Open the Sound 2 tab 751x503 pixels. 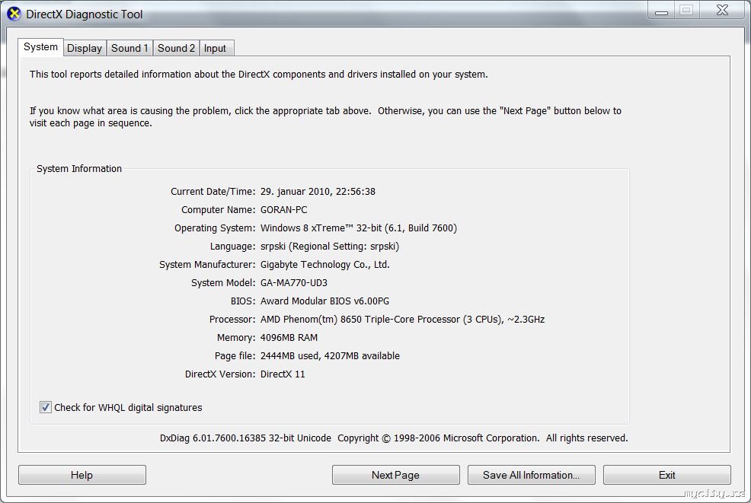(x=176, y=49)
